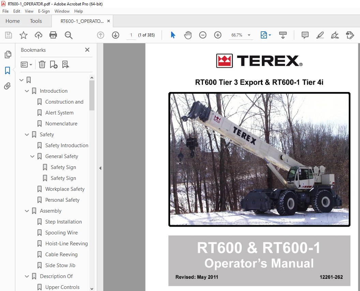Add a new bookmark icon
The width and height of the screenshot is (360, 291).
54,64
